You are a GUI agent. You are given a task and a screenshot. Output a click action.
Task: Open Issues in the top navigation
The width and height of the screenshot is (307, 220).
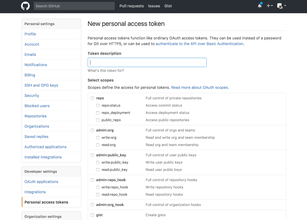154,6
